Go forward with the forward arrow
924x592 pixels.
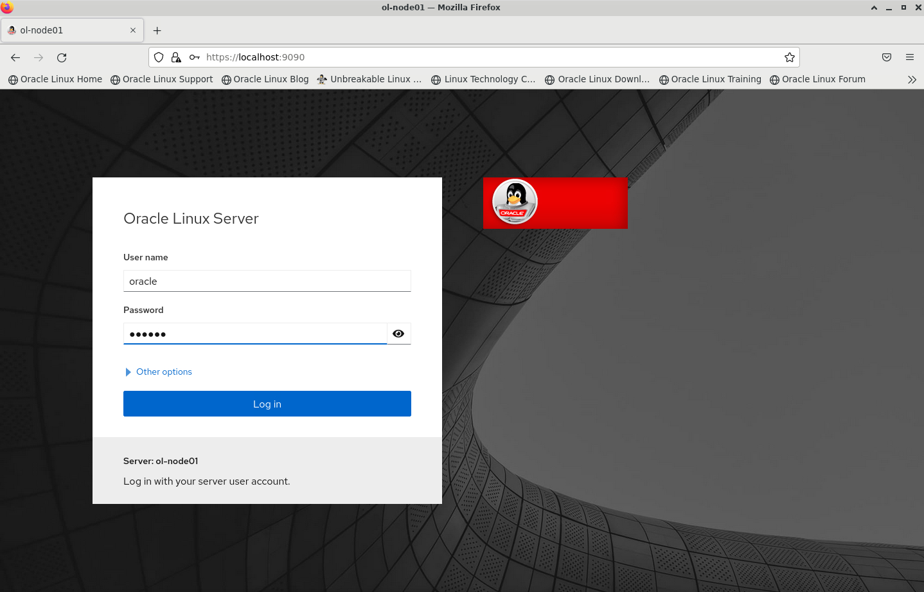pos(39,57)
